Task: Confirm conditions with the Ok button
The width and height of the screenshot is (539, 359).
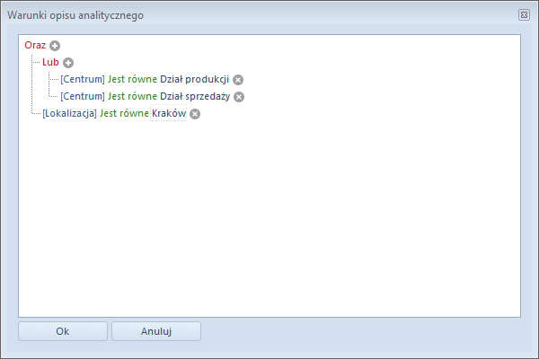Action: (x=63, y=331)
